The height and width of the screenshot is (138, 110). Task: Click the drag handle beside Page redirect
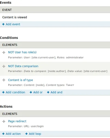click(4, 121)
